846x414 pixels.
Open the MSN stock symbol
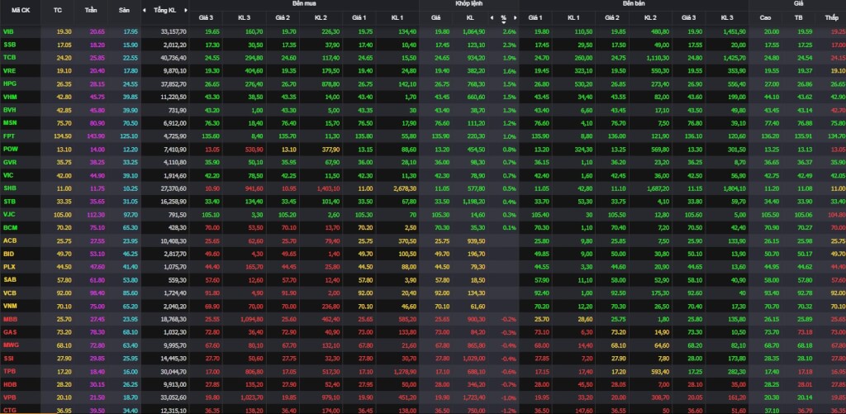coord(10,122)
